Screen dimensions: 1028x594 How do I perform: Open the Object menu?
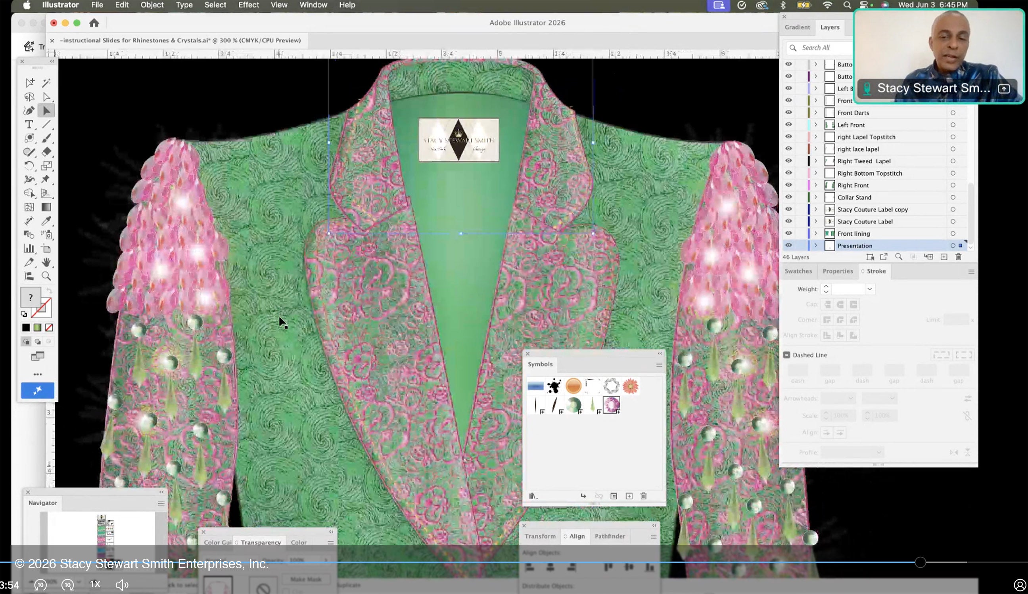(x=152, y=5)
